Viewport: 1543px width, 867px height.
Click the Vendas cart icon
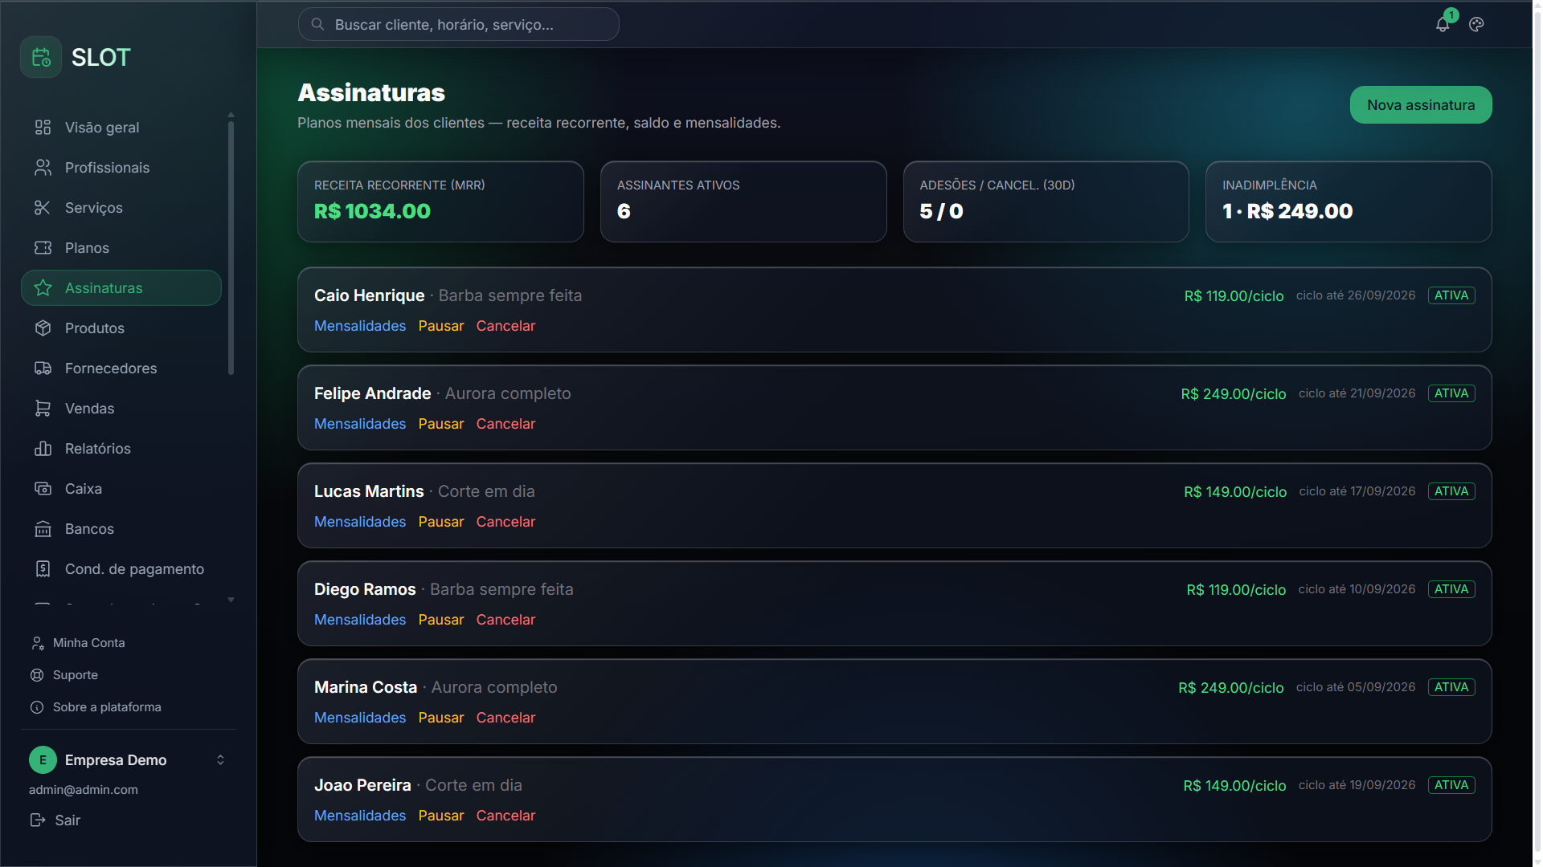pos(43,409)
